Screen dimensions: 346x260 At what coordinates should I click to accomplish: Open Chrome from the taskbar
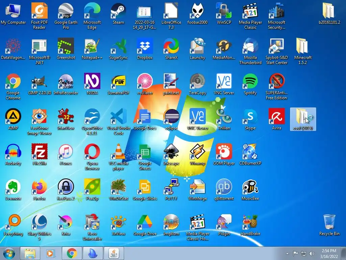click(72, 253)
